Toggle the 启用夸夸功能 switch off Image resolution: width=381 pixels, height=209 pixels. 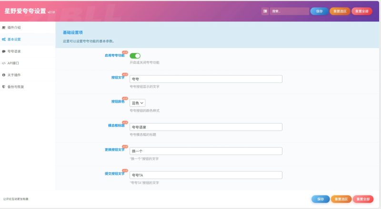pos(135,56)
